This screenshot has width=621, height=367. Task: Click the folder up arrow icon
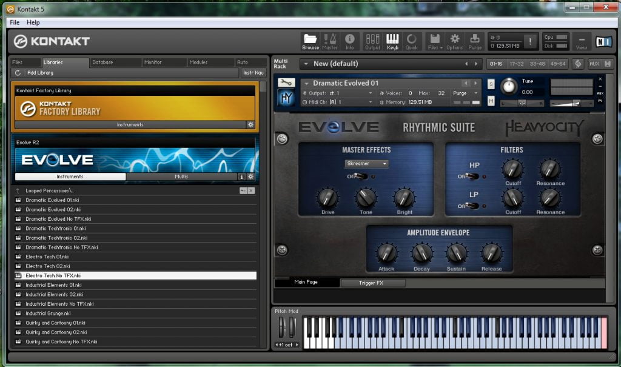pyautogui.click(x=18, y=190)
